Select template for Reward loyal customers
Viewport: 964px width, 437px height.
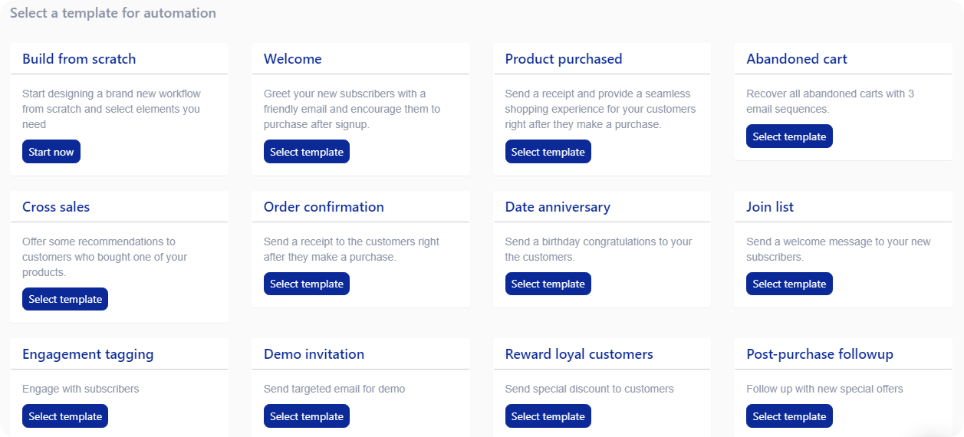[x=548, y=416]
